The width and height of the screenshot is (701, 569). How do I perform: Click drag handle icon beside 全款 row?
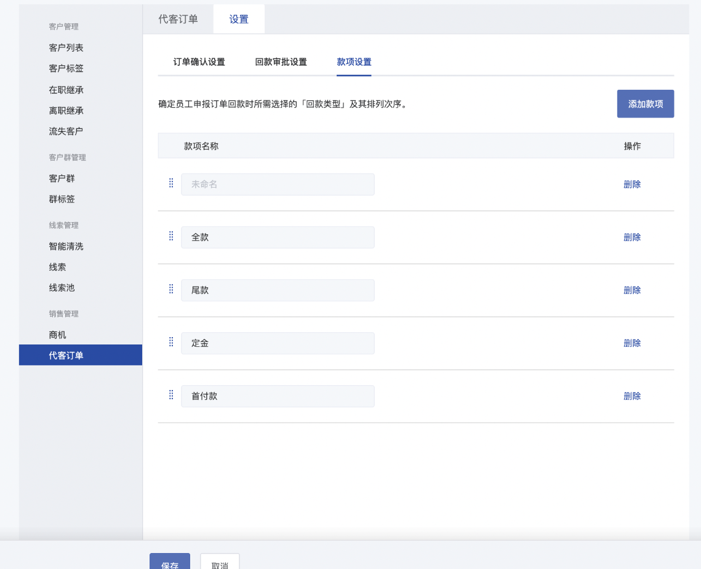(x=171, y=236)
